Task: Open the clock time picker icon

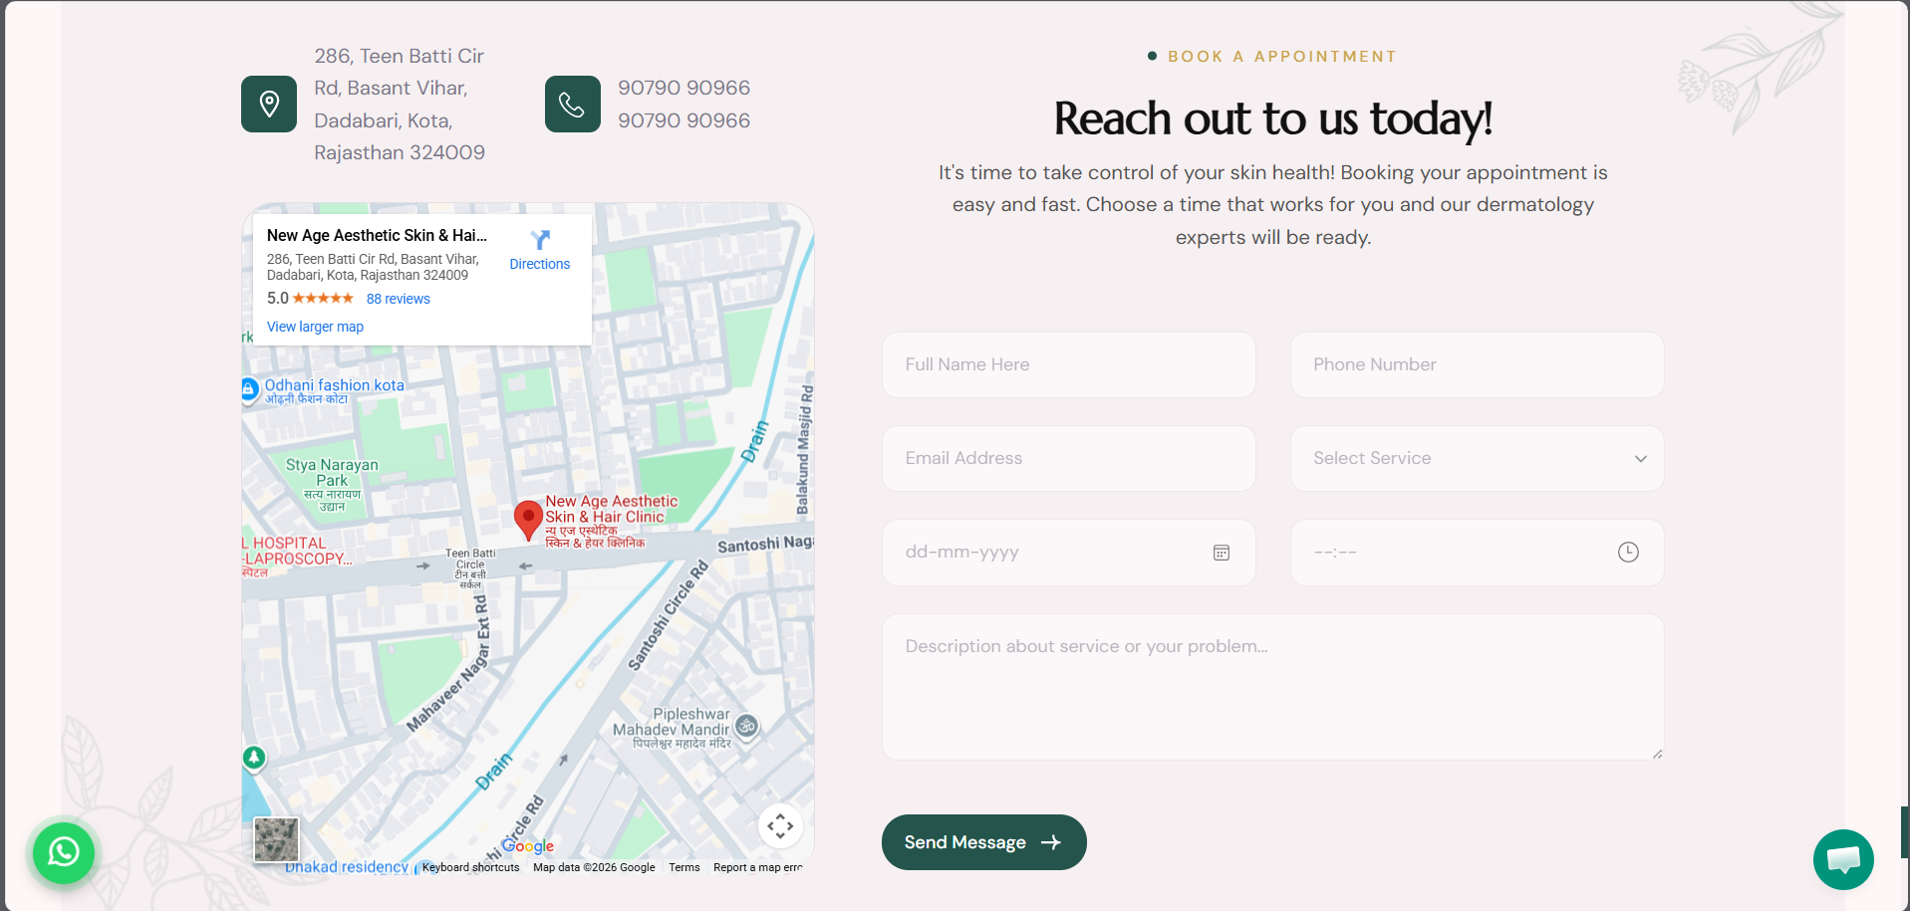Action: click(1628, 553)
